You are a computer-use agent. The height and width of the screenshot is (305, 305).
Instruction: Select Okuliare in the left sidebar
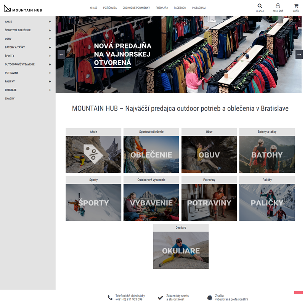(11, 90)
